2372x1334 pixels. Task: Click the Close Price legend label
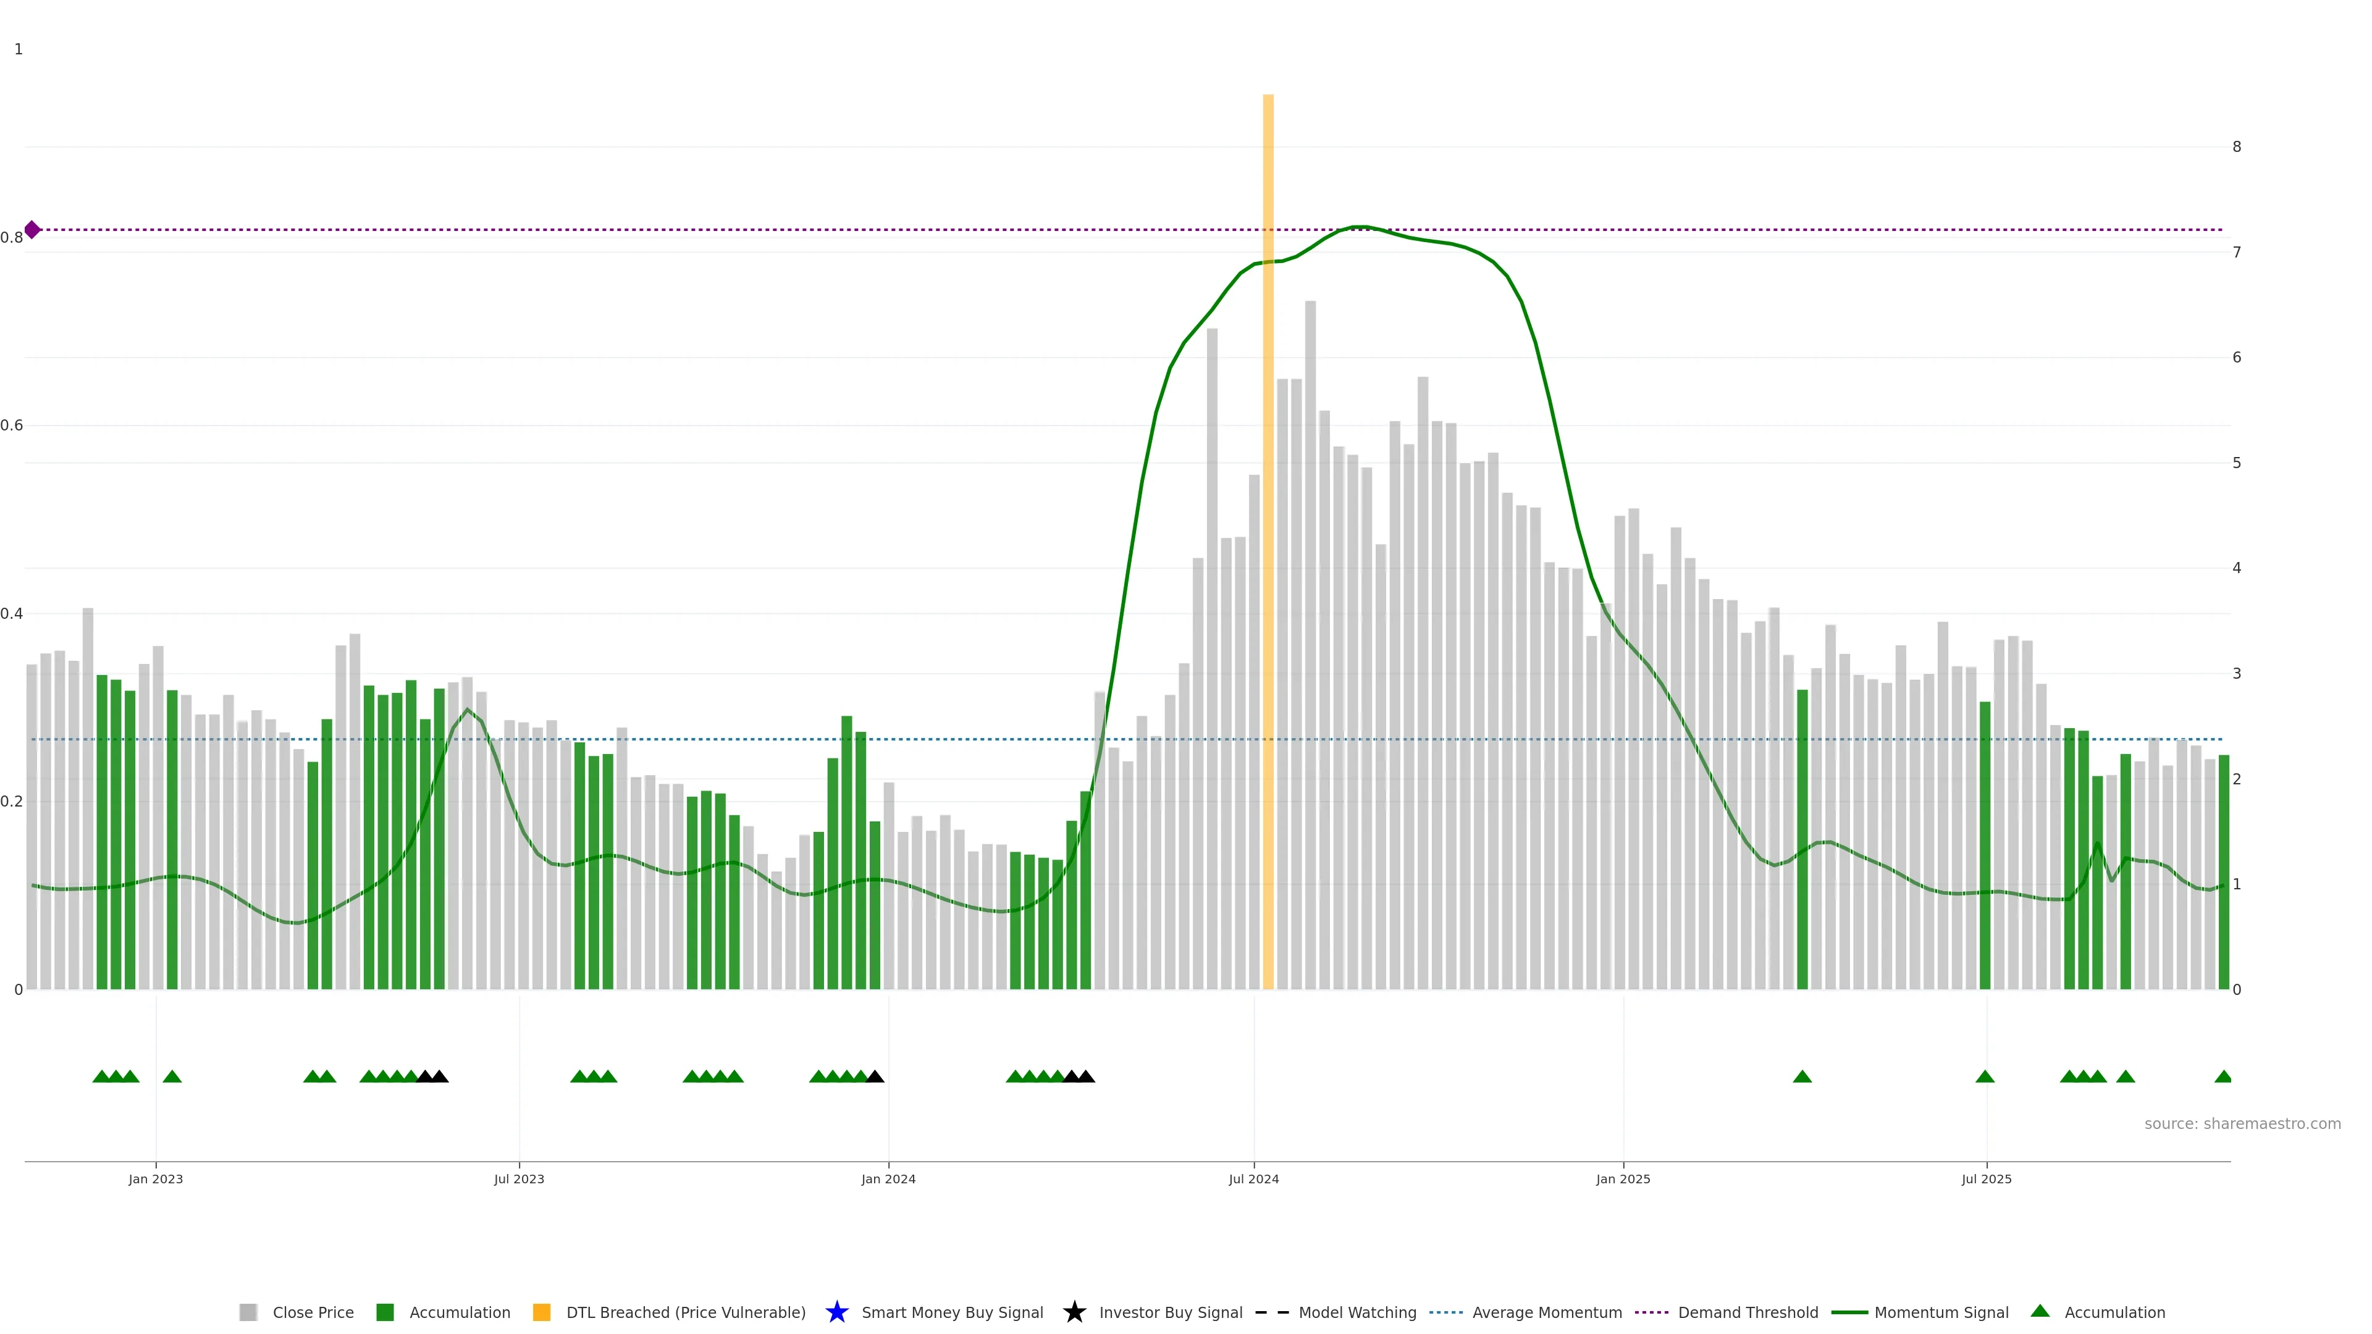[313, 1312]
